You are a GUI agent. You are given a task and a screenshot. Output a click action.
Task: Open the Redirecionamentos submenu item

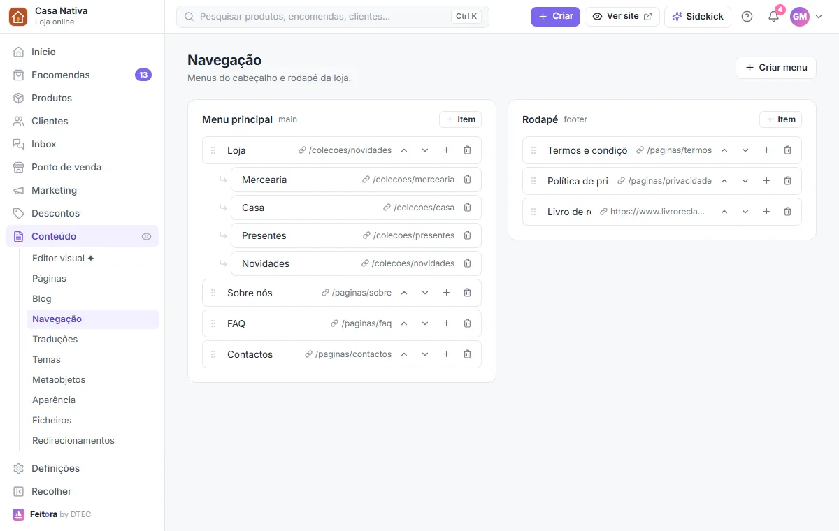[x=92, y=440]
